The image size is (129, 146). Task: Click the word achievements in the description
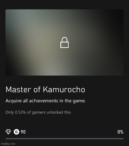tap(44, 101)
